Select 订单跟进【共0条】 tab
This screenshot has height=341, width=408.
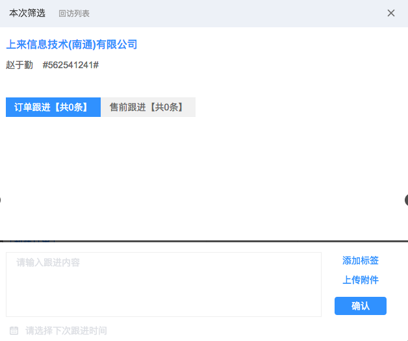point(53,107)
